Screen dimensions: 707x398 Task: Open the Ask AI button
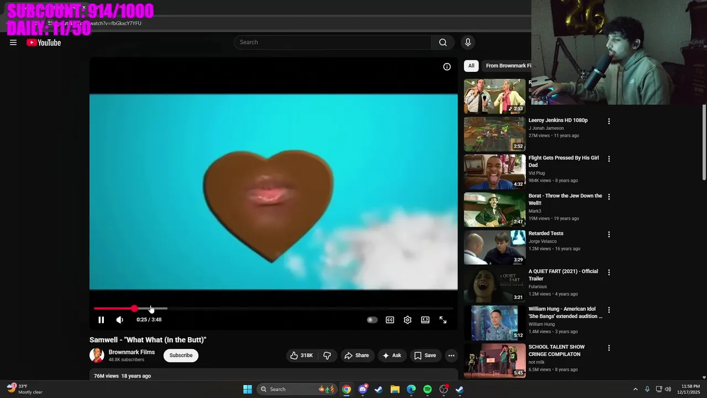392,355
